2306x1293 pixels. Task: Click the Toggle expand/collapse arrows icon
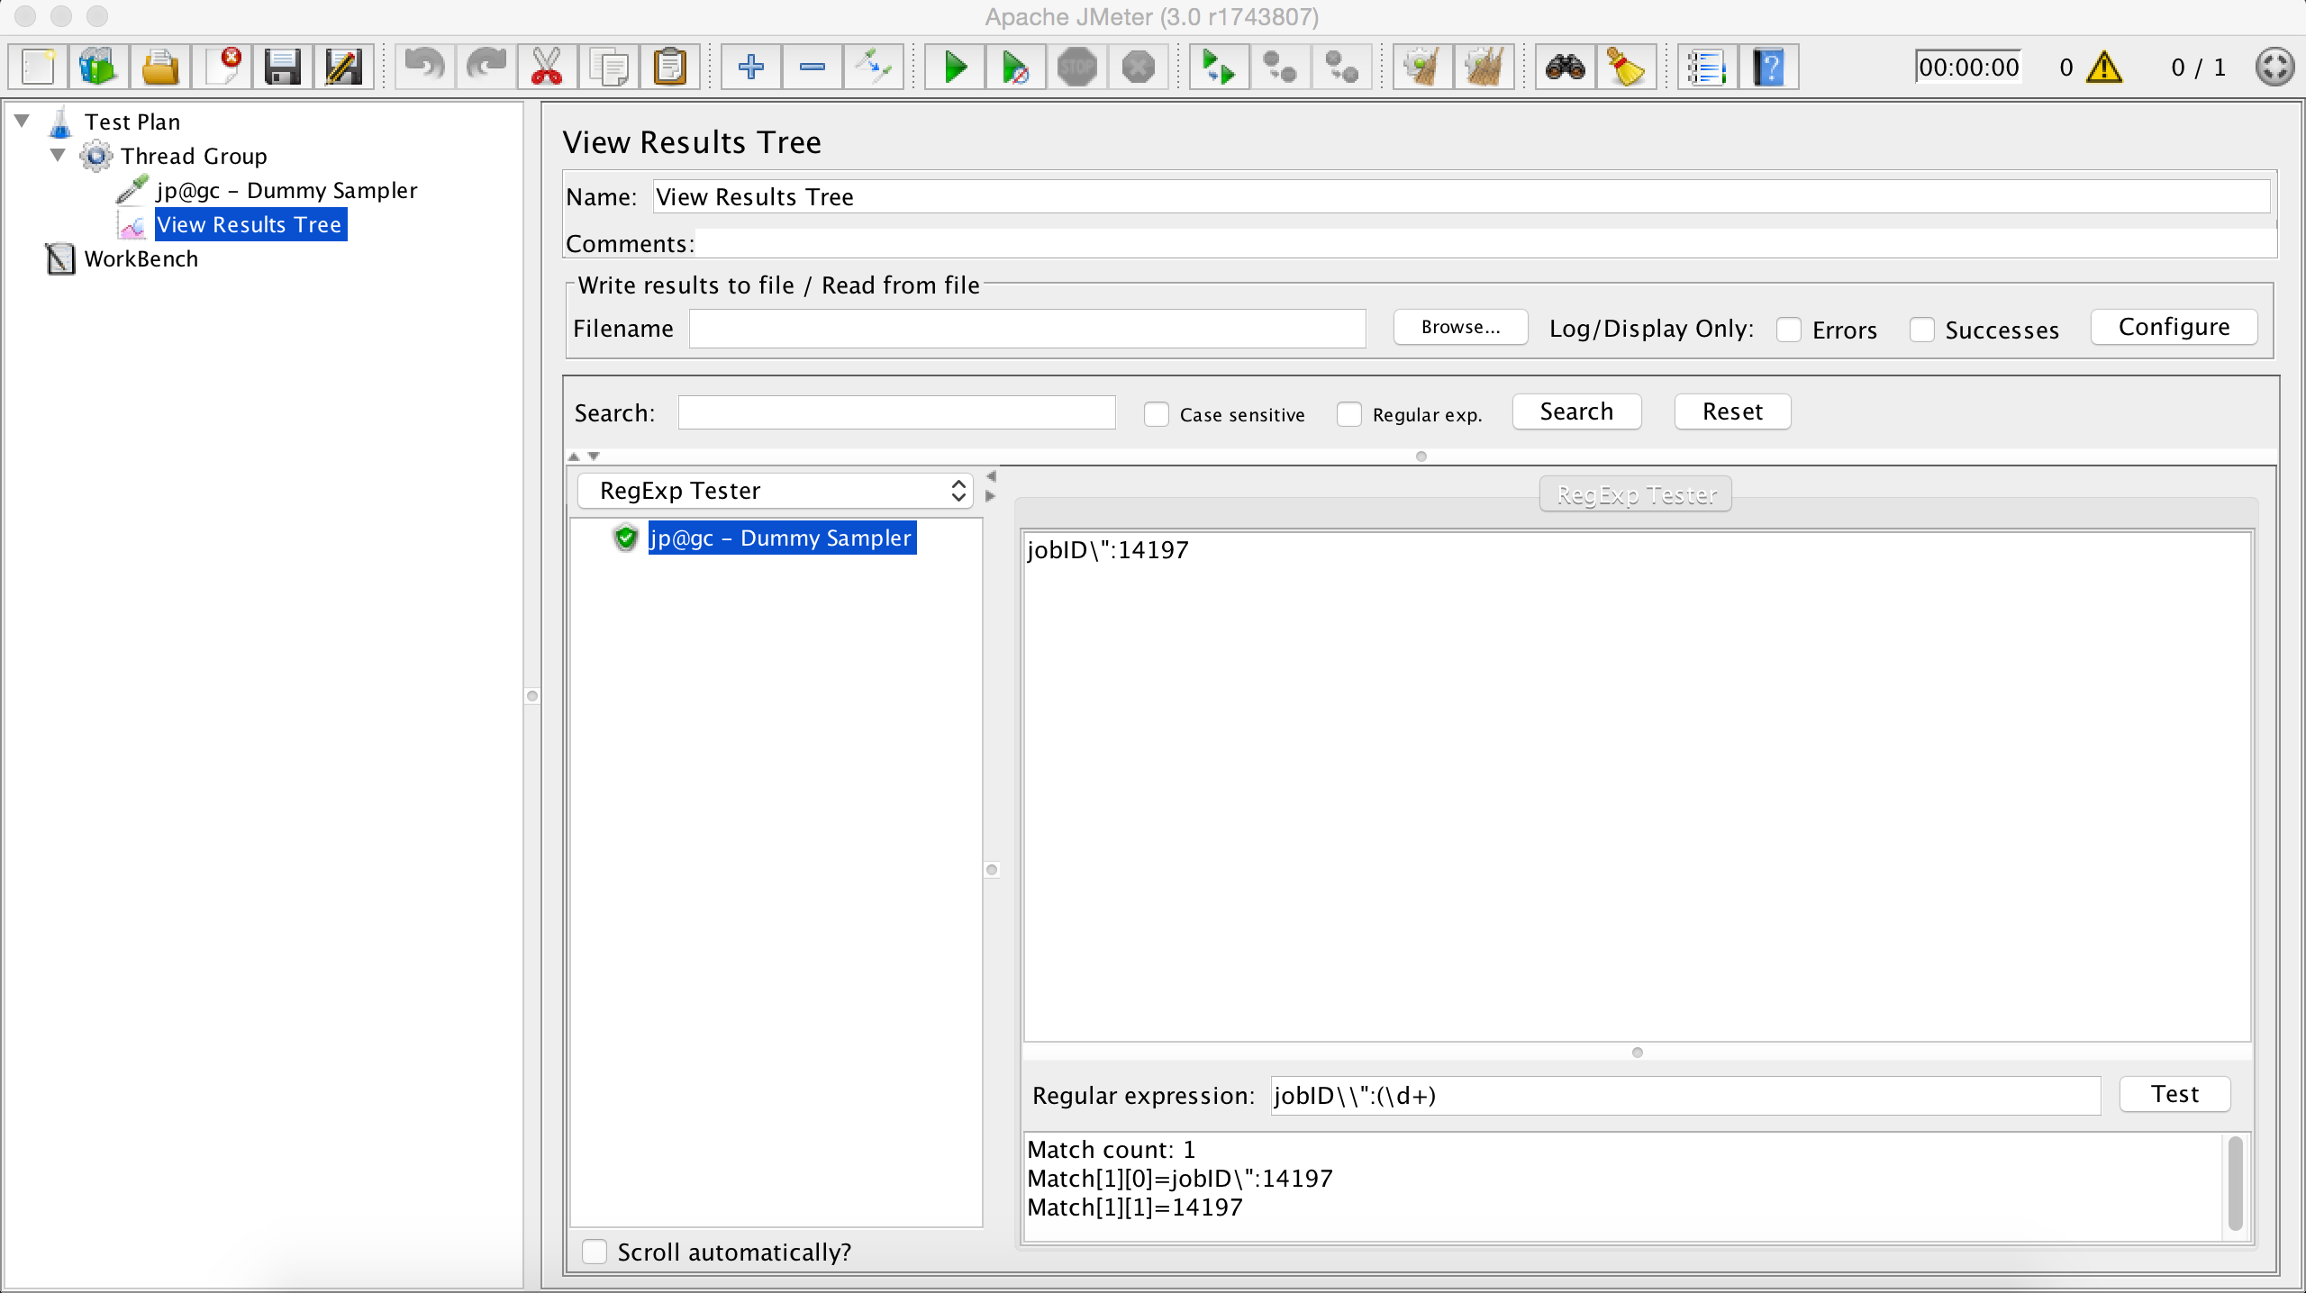[873, 67]
